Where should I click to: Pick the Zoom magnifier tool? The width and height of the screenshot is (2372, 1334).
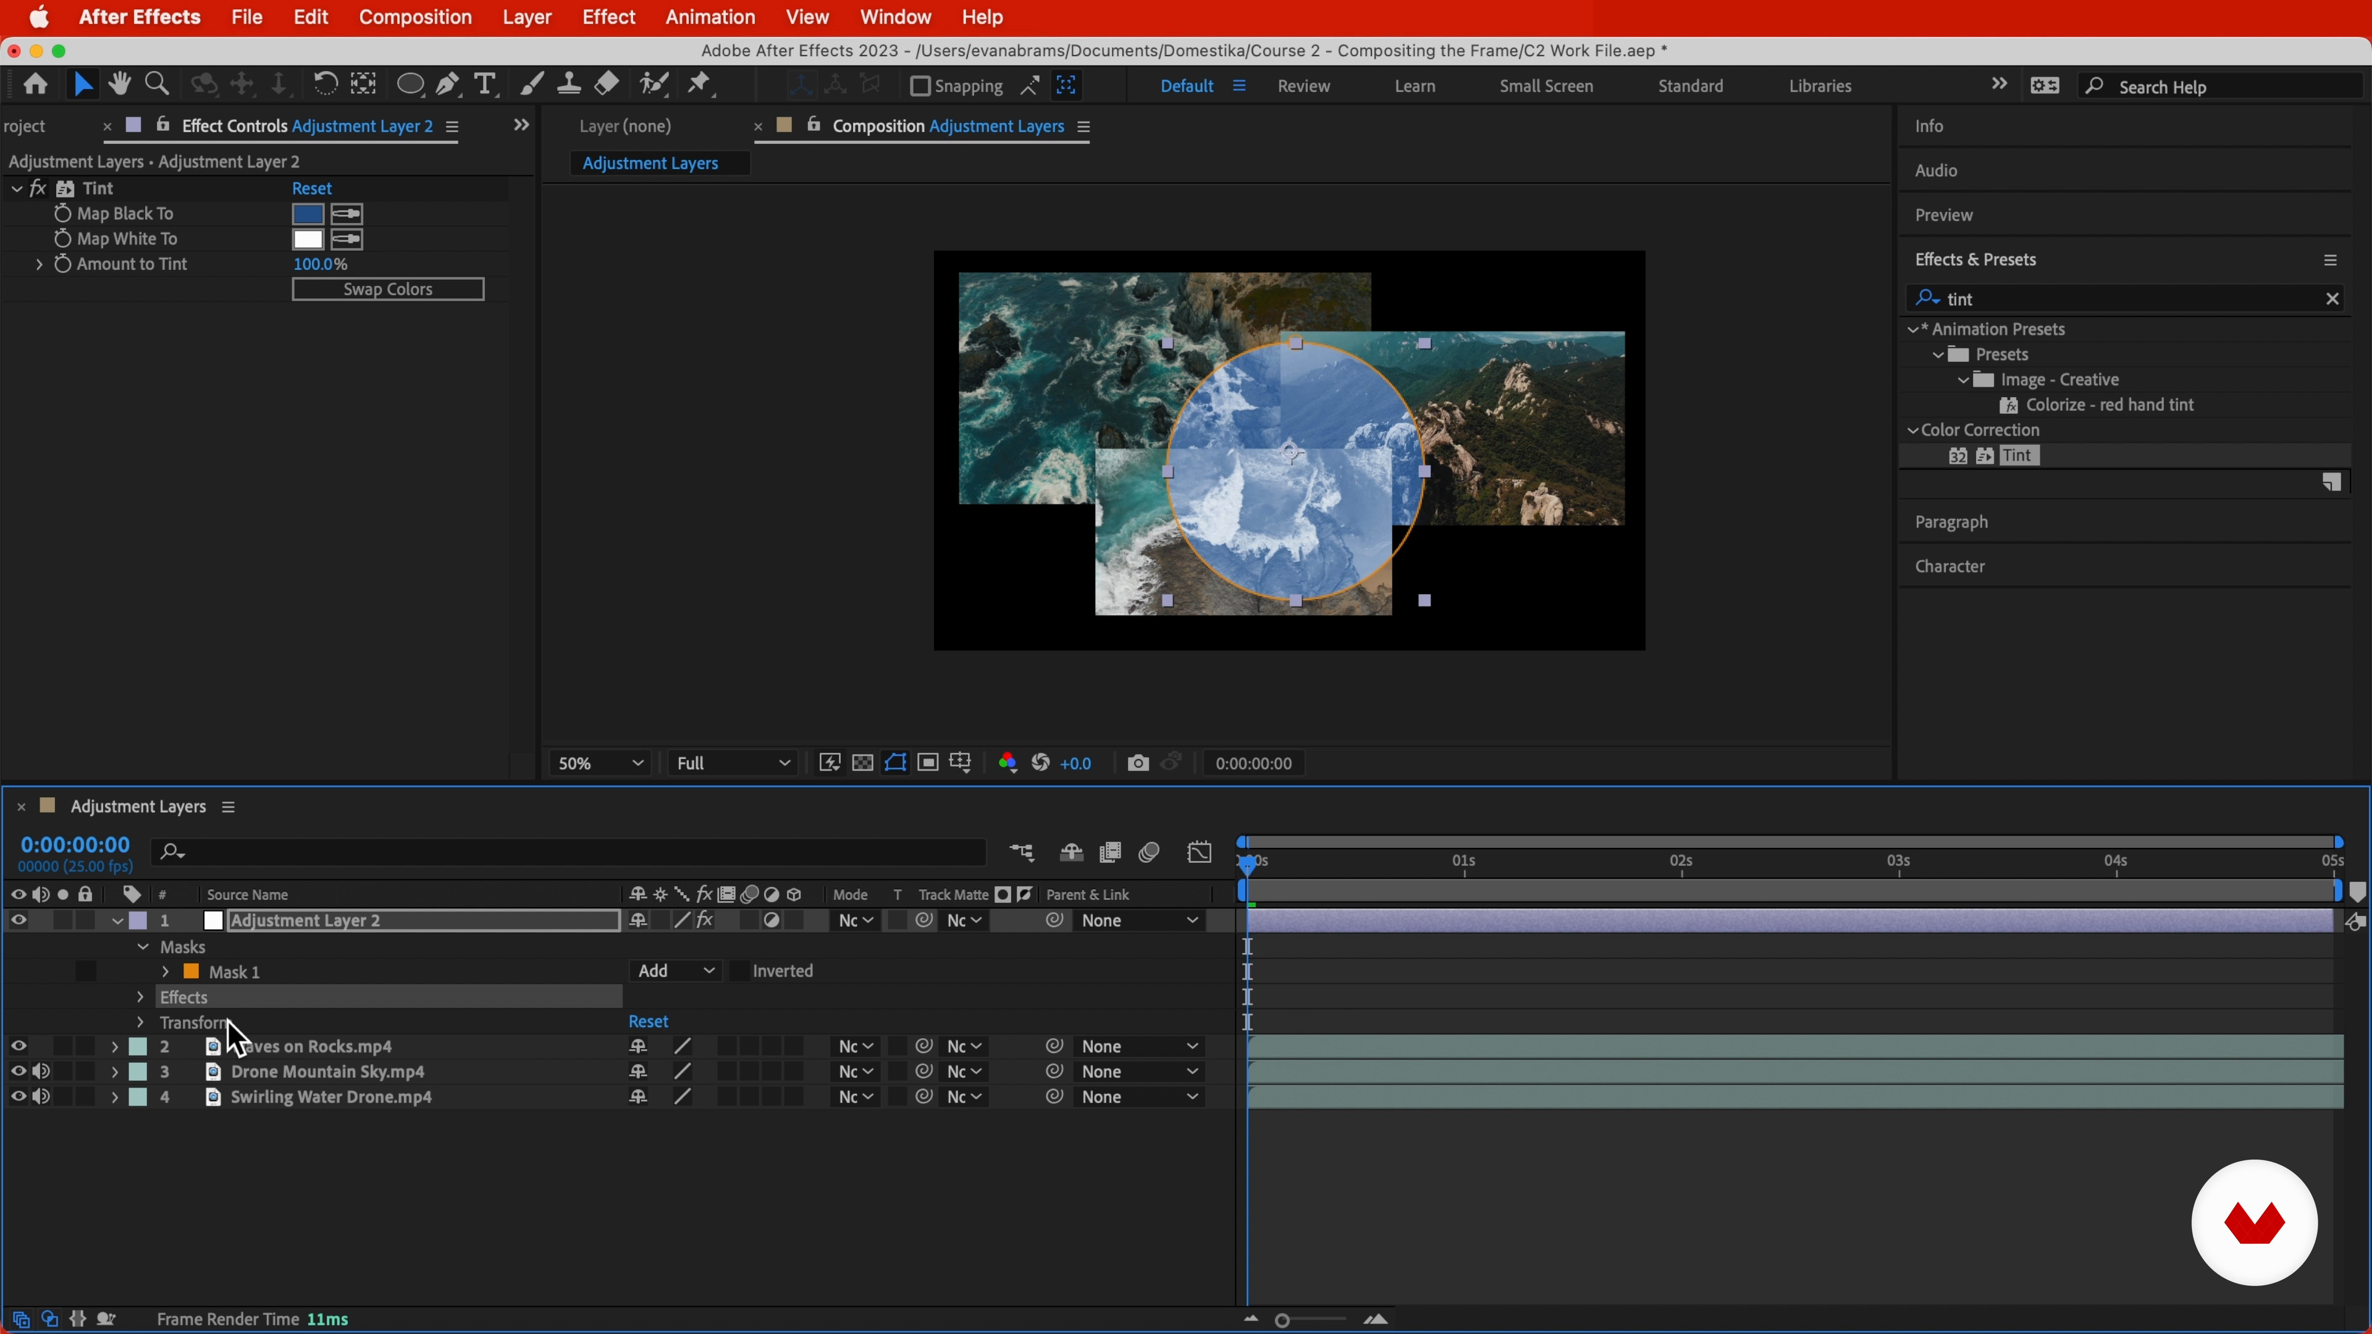pyautogui.click(x=158, y=85)
